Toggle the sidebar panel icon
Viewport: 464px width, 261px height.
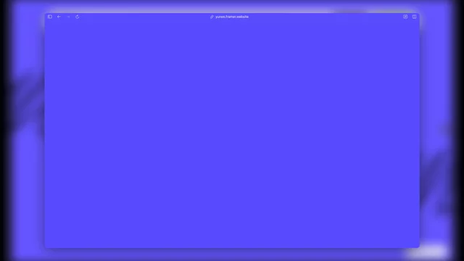(x=50, y=17)
